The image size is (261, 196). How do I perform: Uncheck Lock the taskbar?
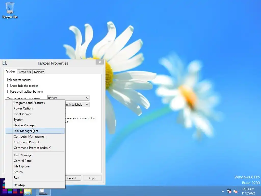tap(9, 80)
